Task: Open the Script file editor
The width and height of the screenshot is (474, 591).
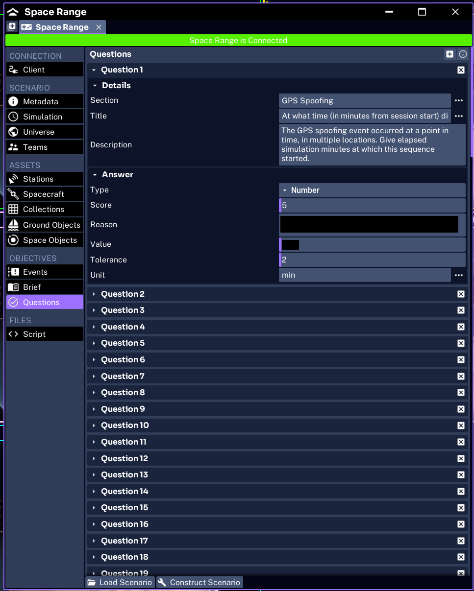Action: [x=45, y=334]
